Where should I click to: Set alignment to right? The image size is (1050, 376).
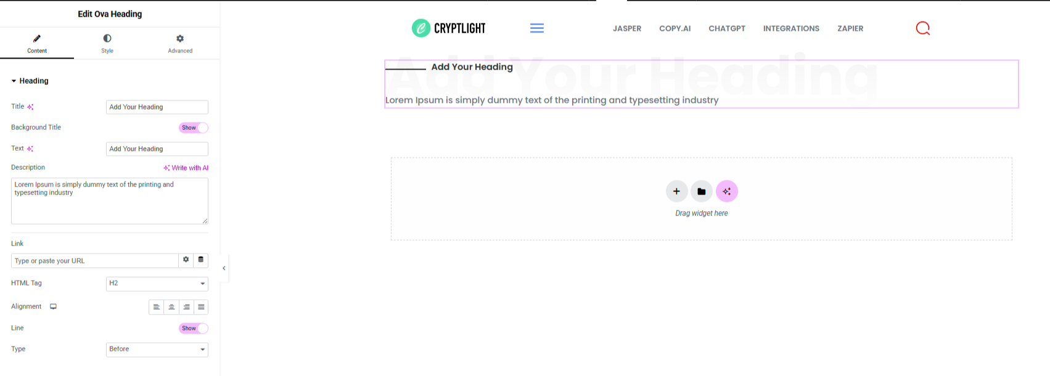[x=186, y=307]
